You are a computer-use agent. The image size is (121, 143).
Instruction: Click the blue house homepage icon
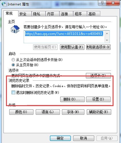pyautogui.click(x=15, y=29)
